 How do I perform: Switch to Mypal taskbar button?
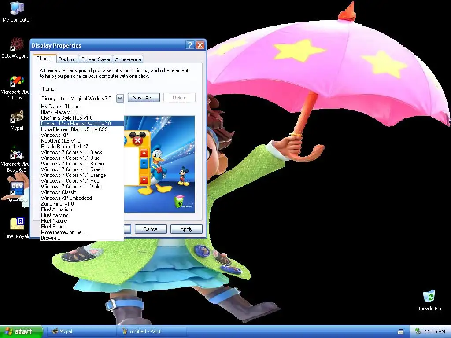(x=81, y=331)
